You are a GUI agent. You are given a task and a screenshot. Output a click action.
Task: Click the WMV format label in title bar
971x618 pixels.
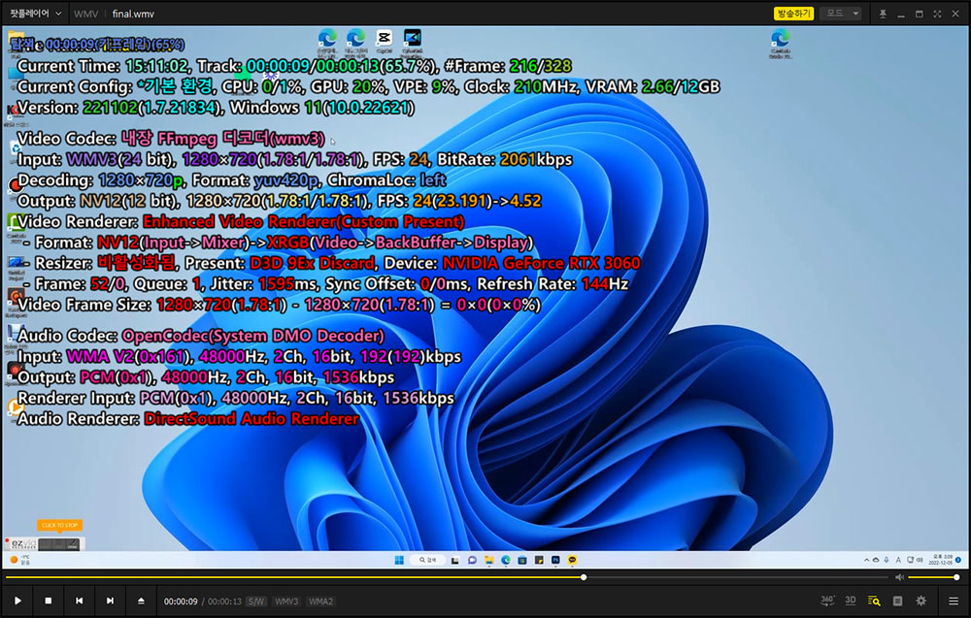pos(85,14)
